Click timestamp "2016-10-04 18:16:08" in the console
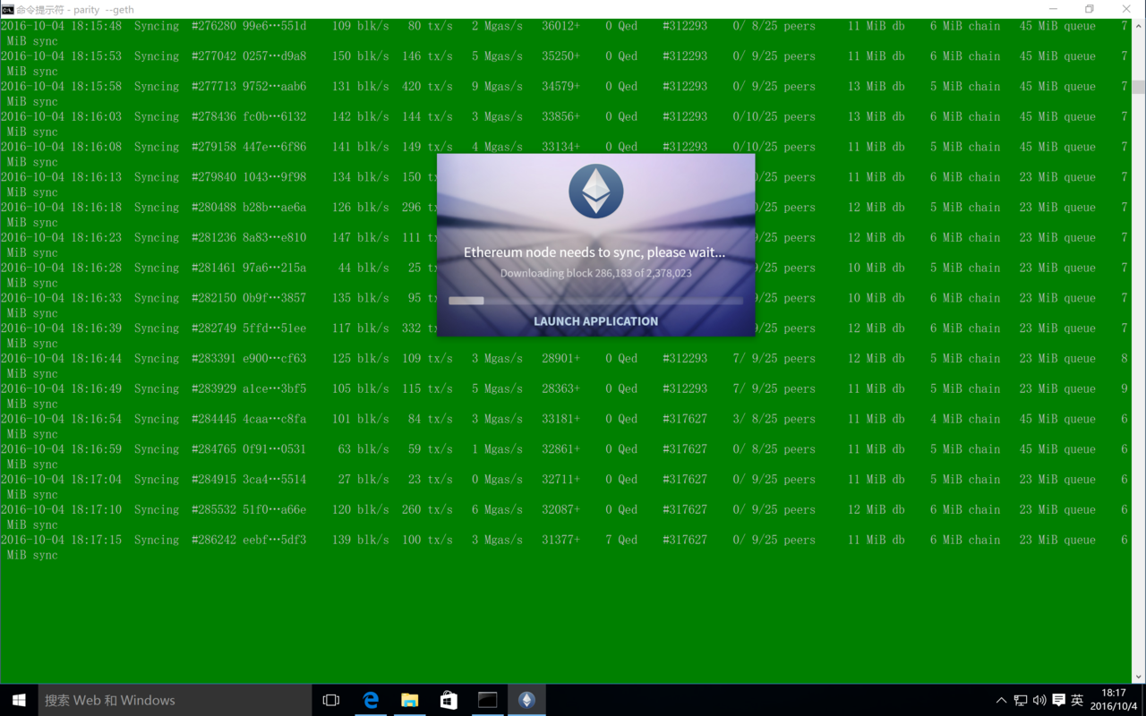 61,147
